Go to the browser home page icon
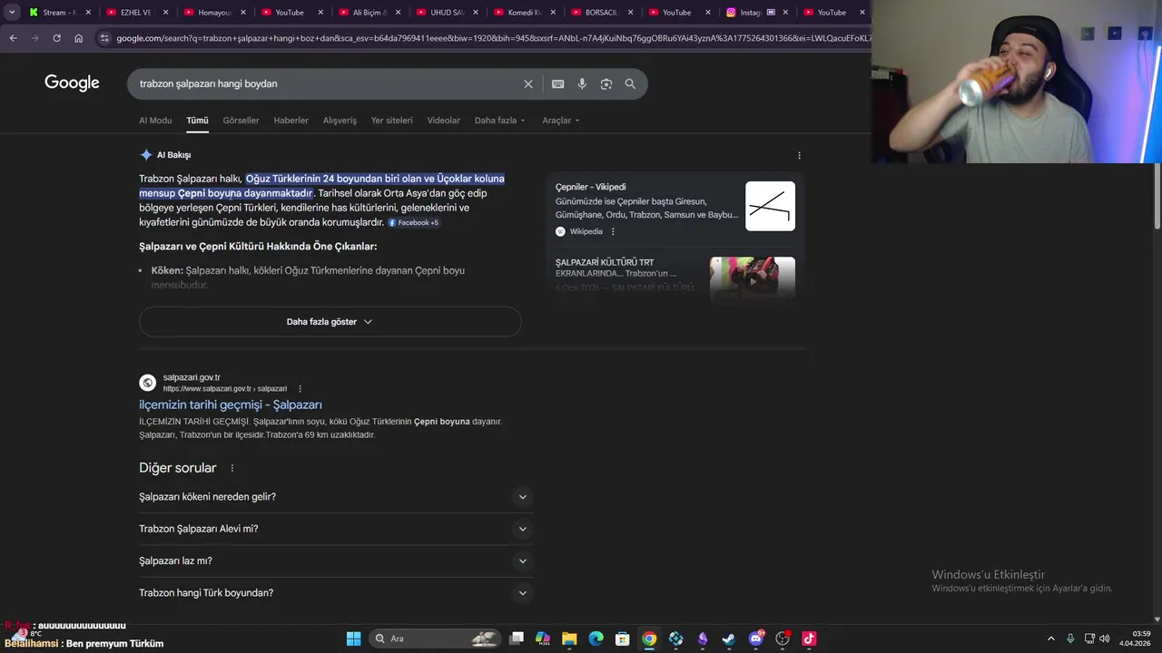This screenshot has height=653, width=1162. coord(78,38)
